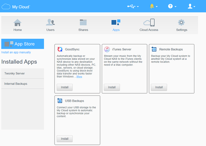Go to the Shares tab label
Image resolution: width=206 pixels, height=146 pixels.
[x=83, y=30]
